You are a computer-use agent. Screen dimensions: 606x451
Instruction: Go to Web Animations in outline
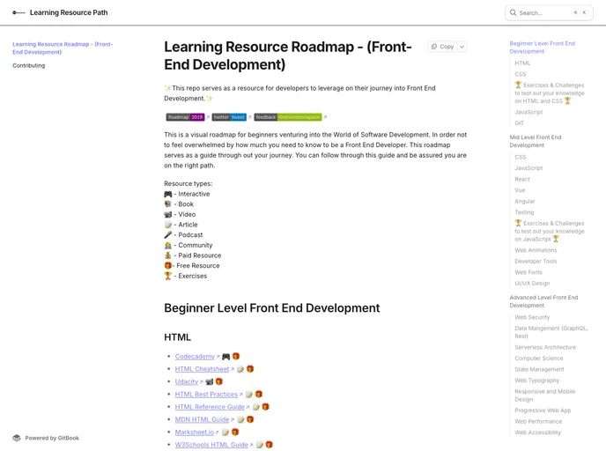(x=536, y=250)
